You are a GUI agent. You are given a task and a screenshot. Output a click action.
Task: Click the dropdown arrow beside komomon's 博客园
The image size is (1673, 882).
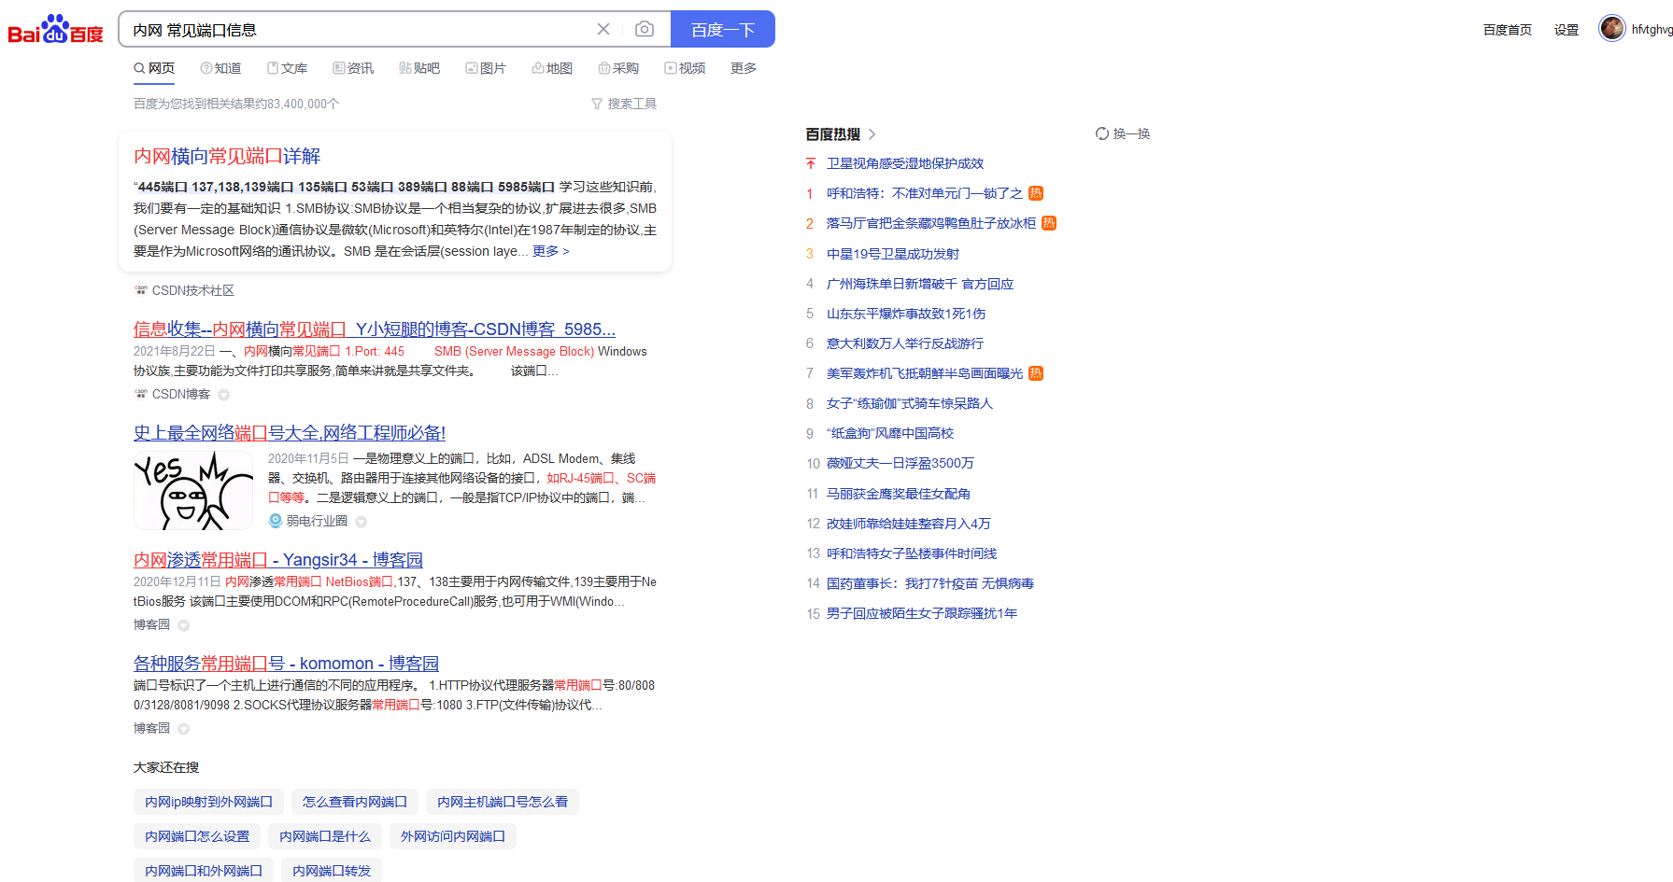point(184,729)
